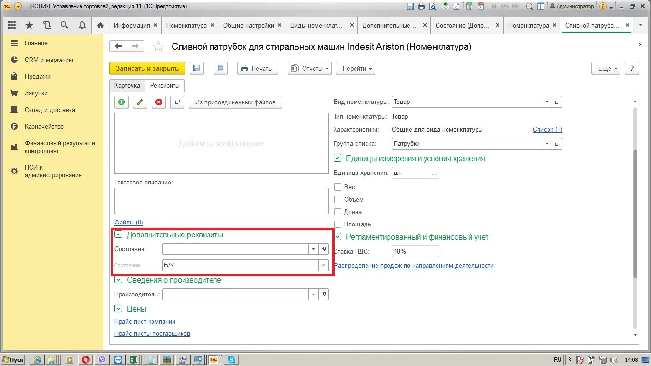Click Записать и закрыть button
This screenshot has height=366, width=651.
point(147,68)
